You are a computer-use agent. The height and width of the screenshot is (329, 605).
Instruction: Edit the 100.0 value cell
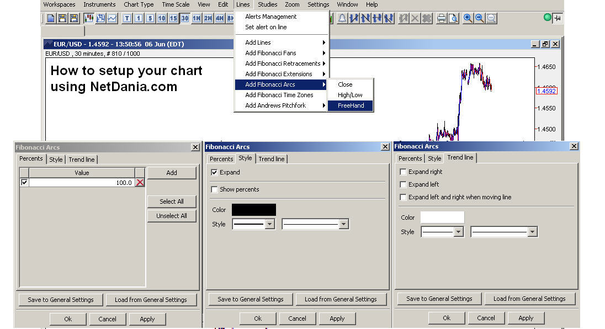tap(82, 182)
